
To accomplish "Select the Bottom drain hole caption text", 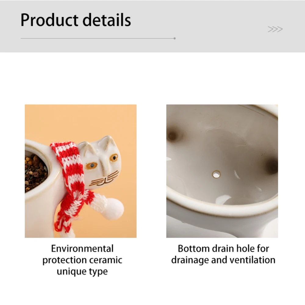I will 223,254.
